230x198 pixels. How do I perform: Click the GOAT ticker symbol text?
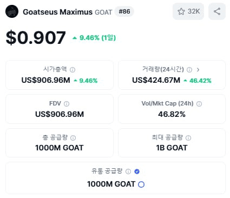(103, 12)
